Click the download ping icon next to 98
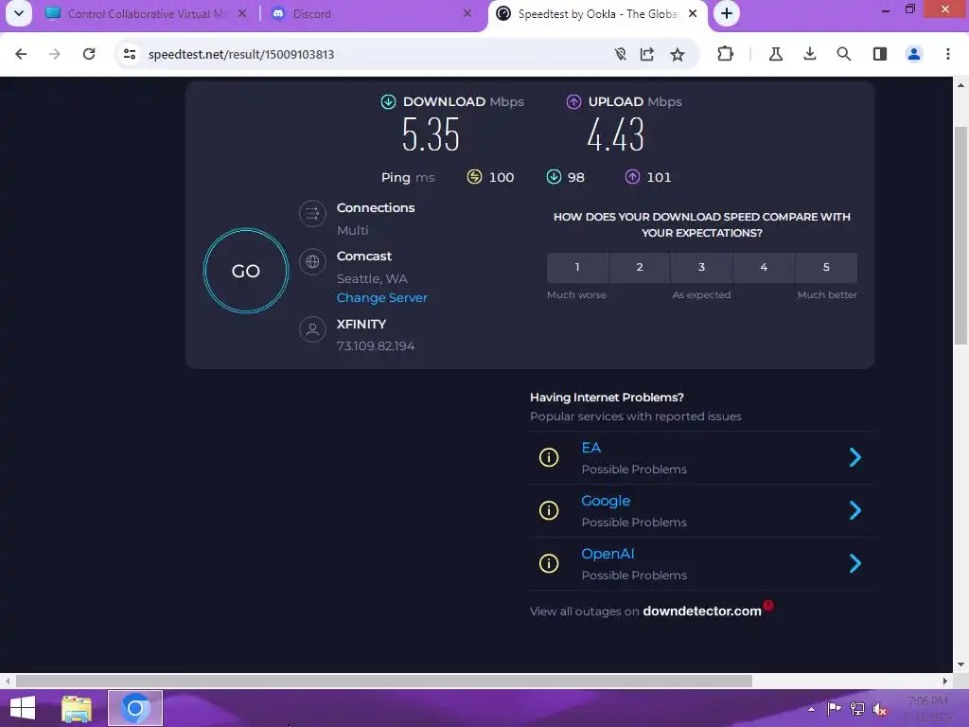Viewport: 969px width, 727px height. 554,177
